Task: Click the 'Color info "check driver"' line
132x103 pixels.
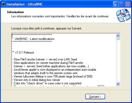Action: coord(47,83)
